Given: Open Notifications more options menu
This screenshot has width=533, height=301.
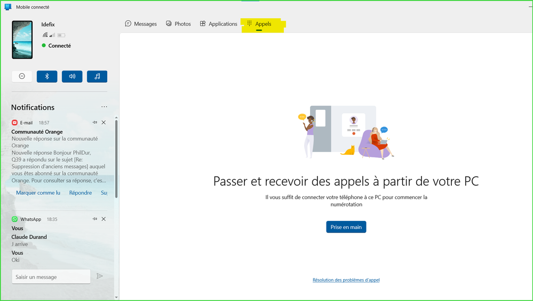Looking at the screenshot, I should [104, 107].
